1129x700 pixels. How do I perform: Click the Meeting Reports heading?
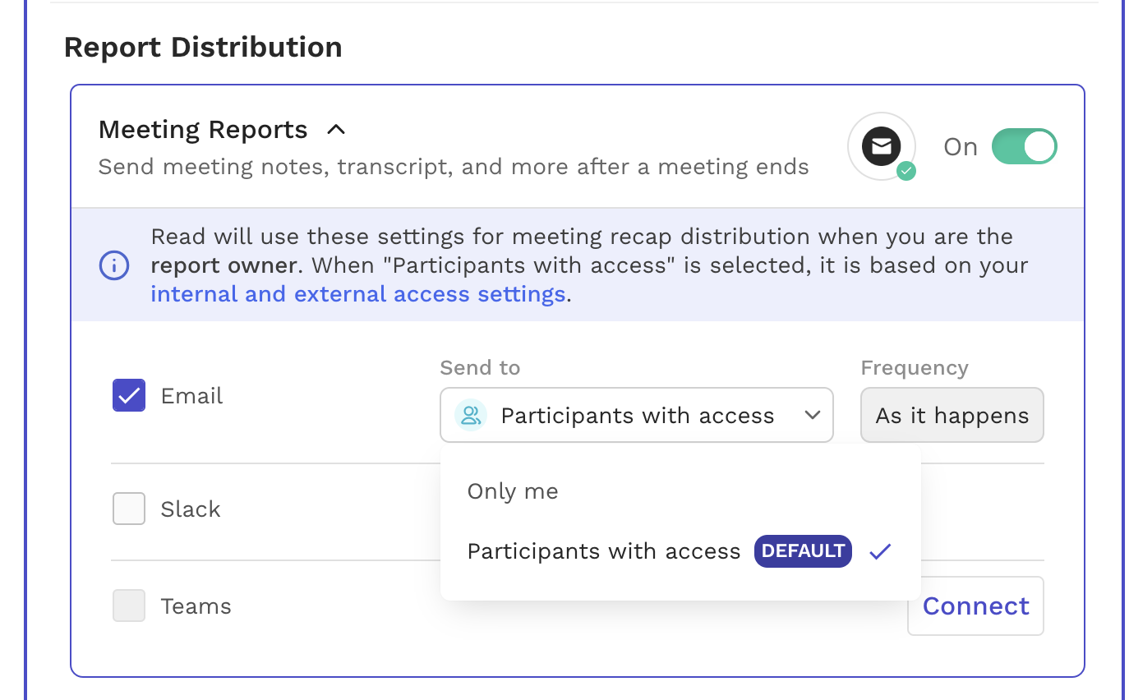(x=203, y=130)
